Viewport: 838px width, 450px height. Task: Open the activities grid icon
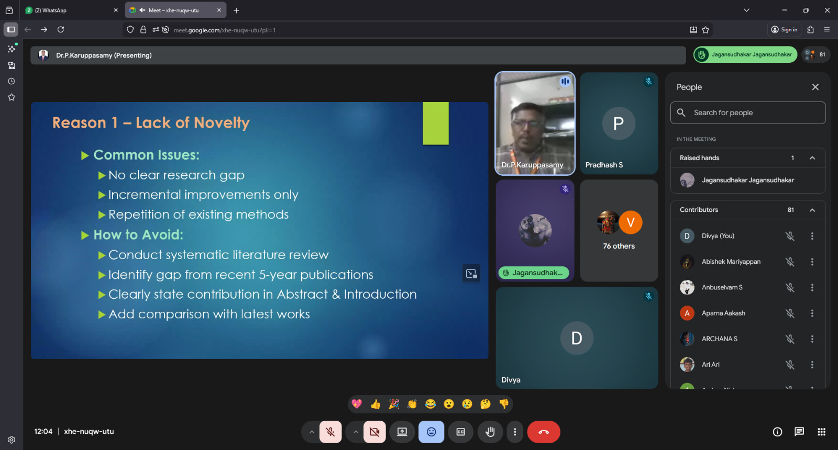821,432
